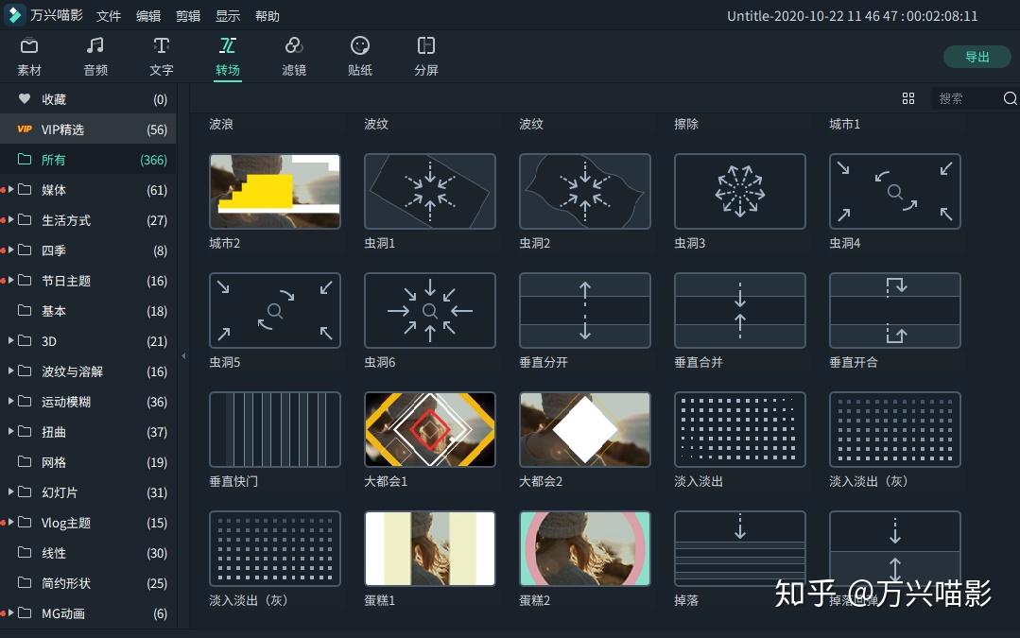Expand the Vlog主题 category
The image size is (1020, 638).
pos(10,523)
